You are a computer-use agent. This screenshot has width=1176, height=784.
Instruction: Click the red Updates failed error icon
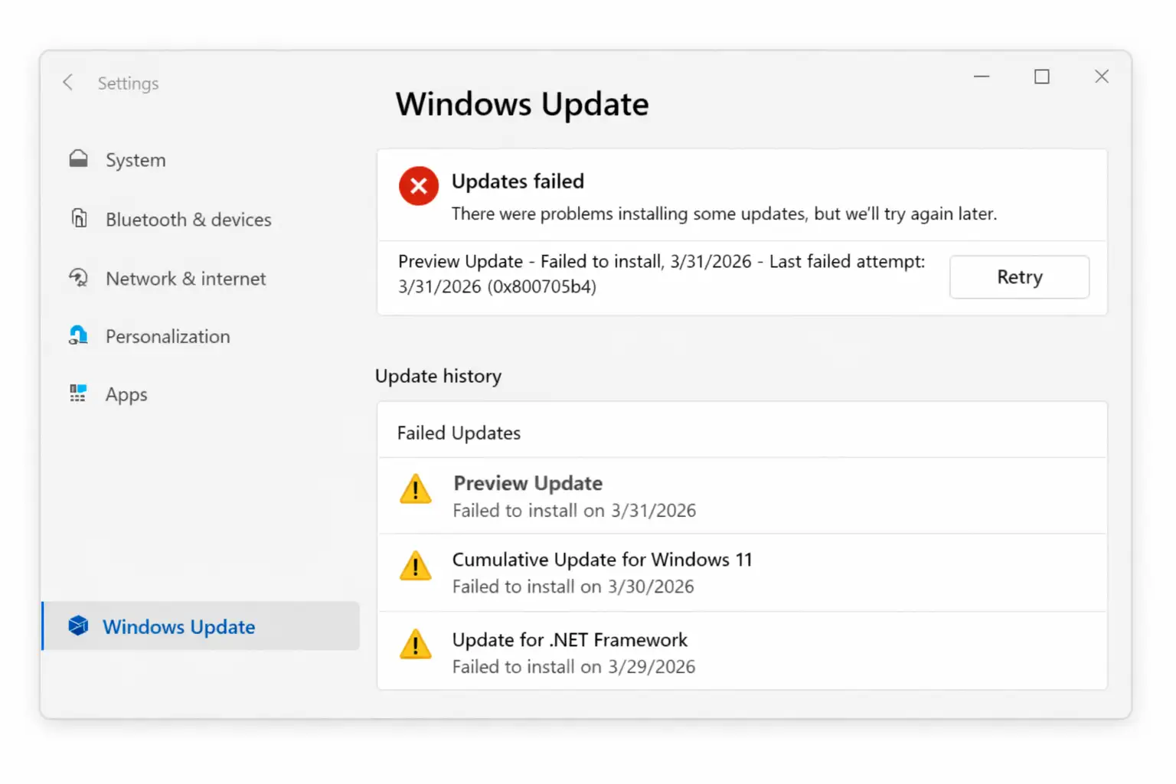click(418, 186)
